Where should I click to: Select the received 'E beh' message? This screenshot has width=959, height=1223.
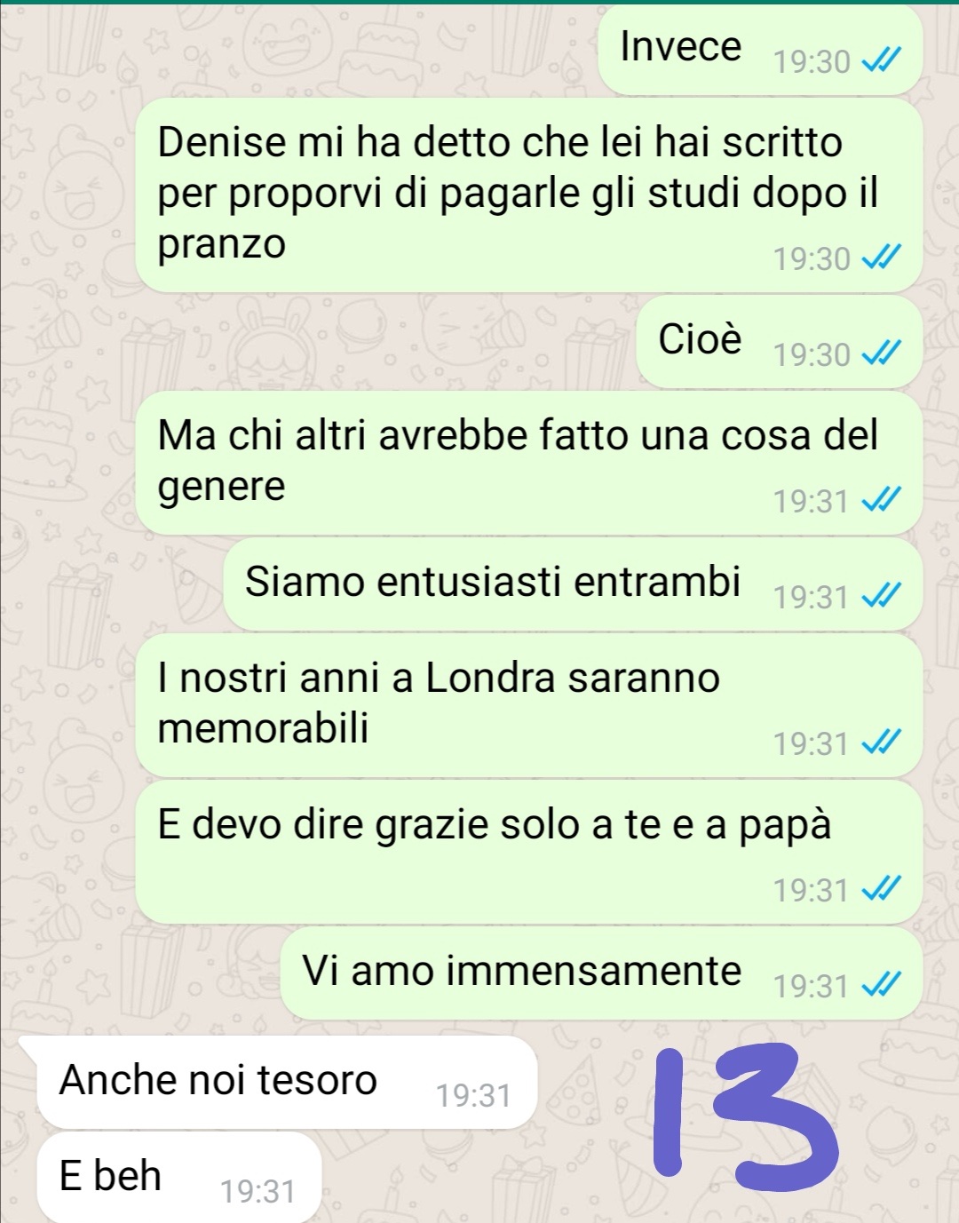click(x=178, y=1177)
